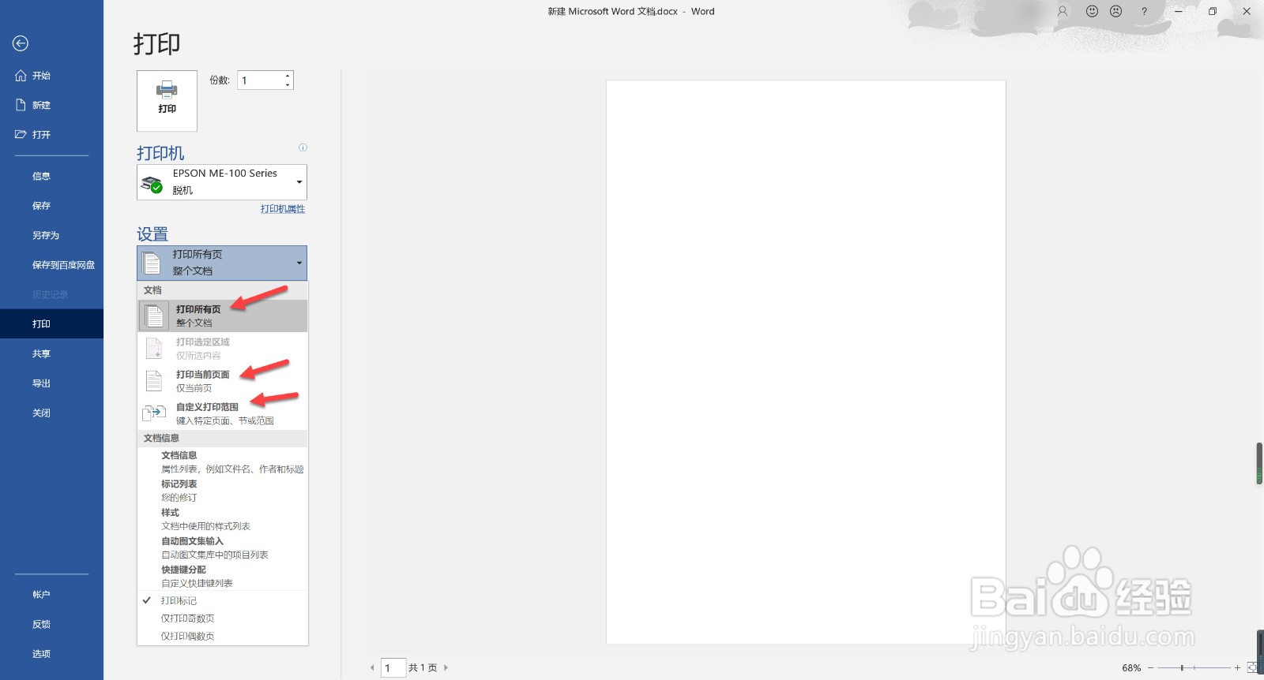Click the page icon for 打印所有页 option
Screen dimensions: 1264x680
point(154,316)
